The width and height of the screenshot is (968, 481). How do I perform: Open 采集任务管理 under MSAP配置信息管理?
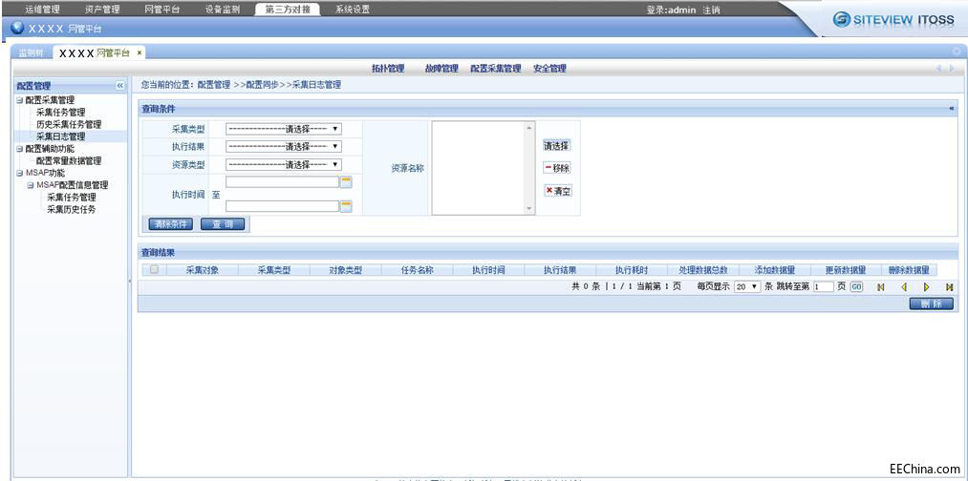[x=72, y=198]
